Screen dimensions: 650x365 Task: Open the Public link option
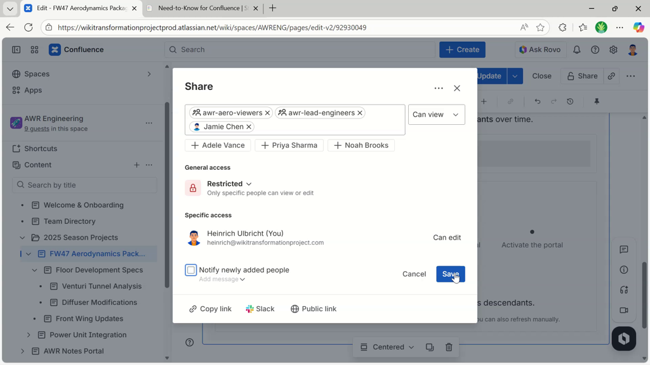tap(314, 309)
